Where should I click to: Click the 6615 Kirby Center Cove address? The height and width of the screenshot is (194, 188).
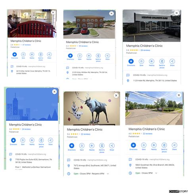point(33,72)
